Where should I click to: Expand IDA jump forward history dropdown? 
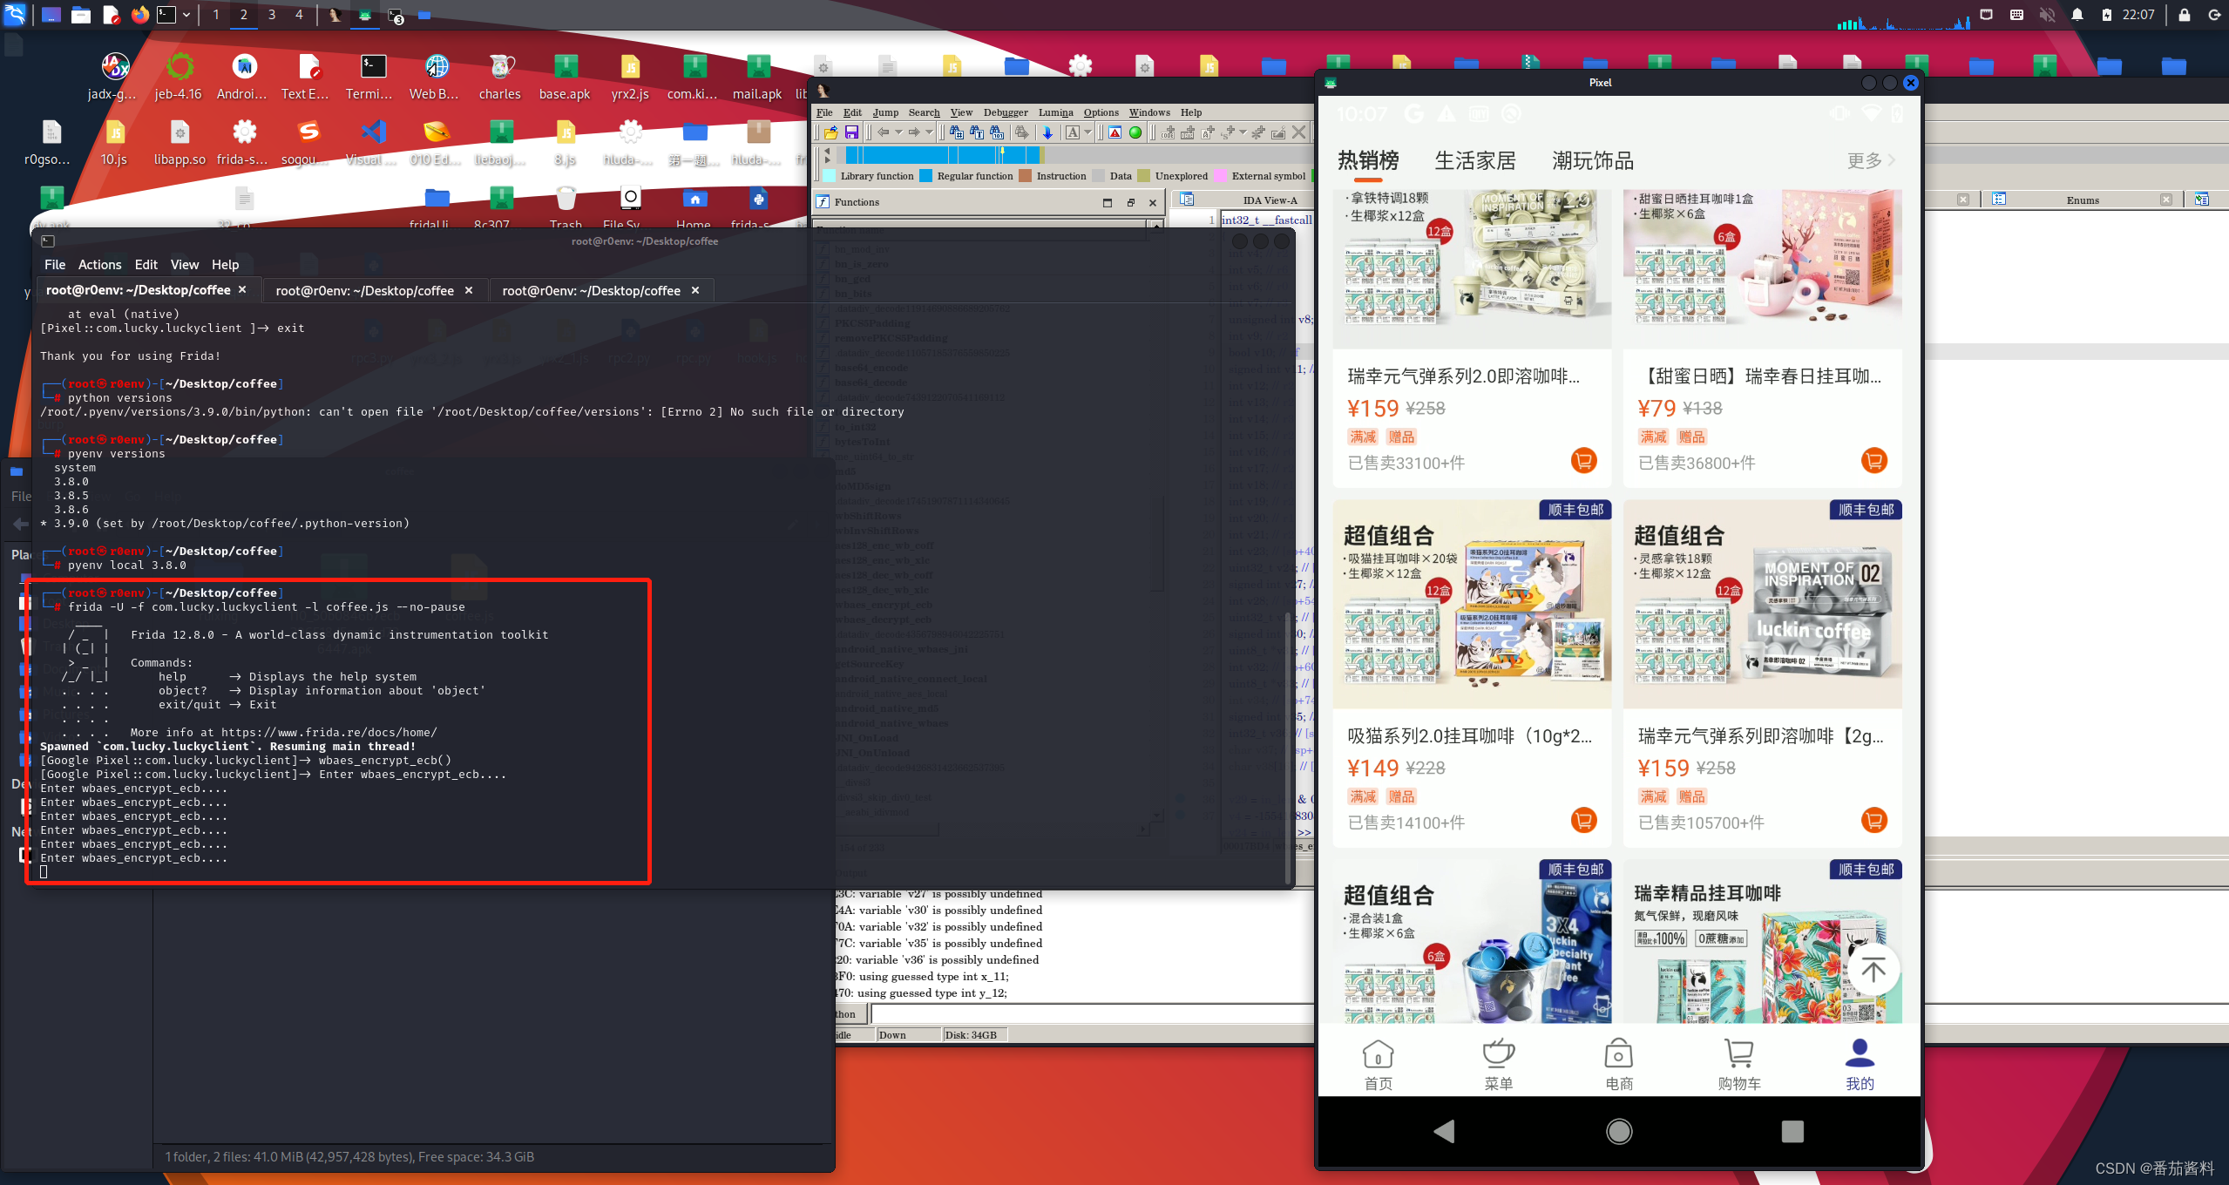coord(929,132)
